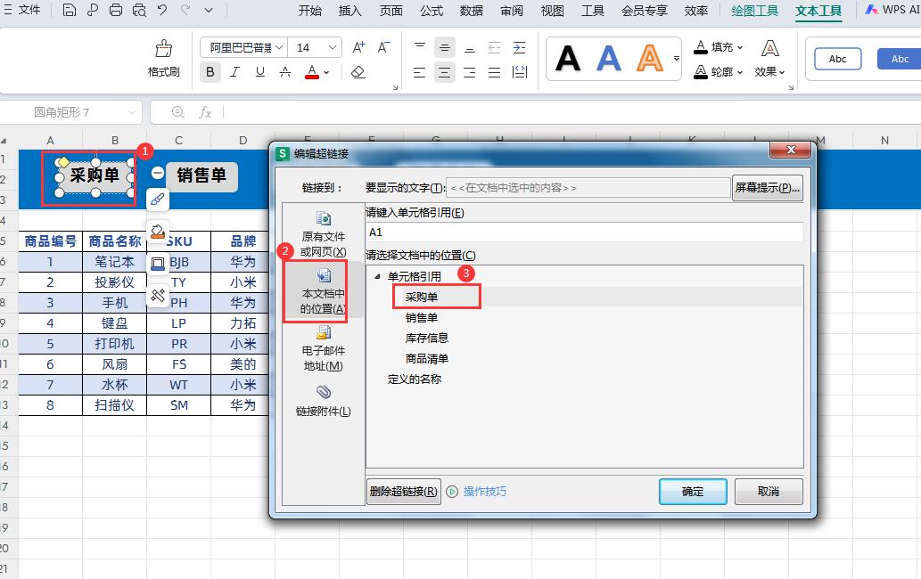Click the increase font size icon
The width and height of the screenshot is (921, 579).
(x=358, y=47)
